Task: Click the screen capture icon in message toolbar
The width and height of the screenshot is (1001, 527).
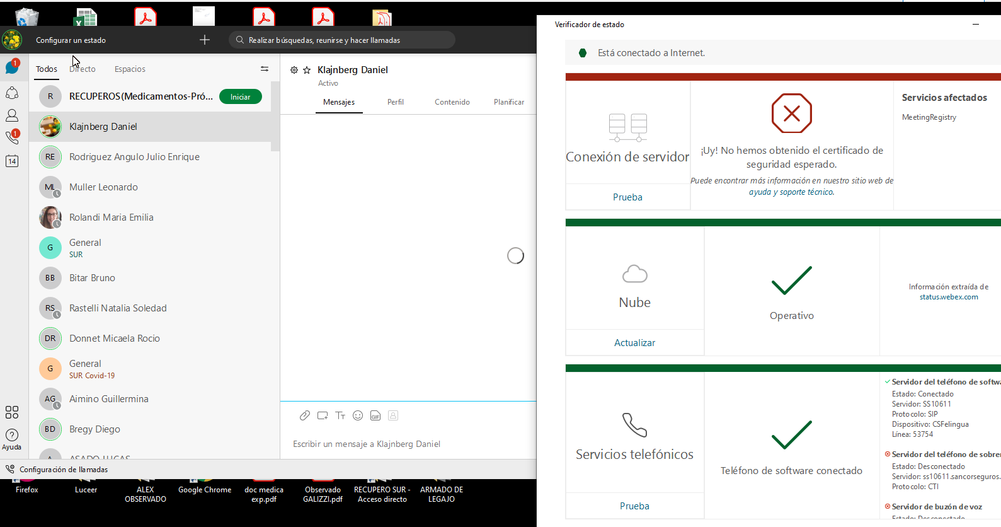Action: 323,415
